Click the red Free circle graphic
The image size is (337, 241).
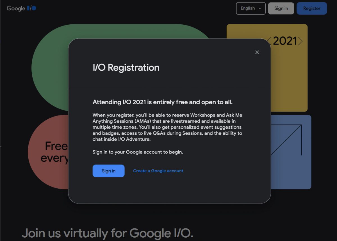tap(48, 168)
